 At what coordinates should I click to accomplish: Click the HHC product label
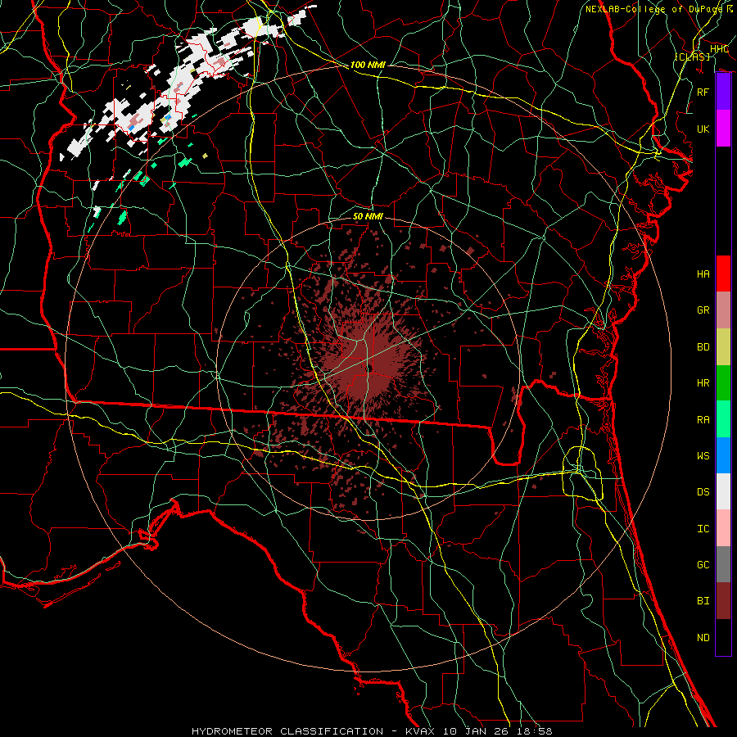[x=719, y=49]
